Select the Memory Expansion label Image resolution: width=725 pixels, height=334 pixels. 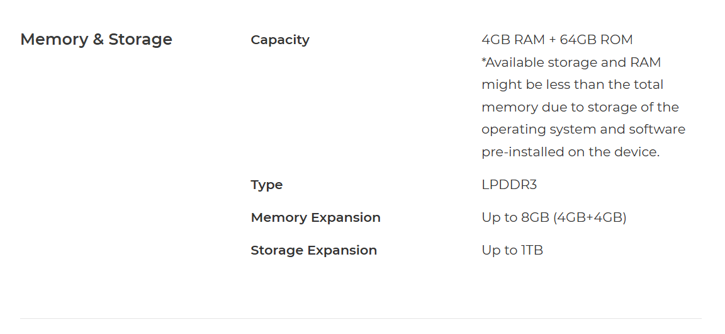pos(315,217)
